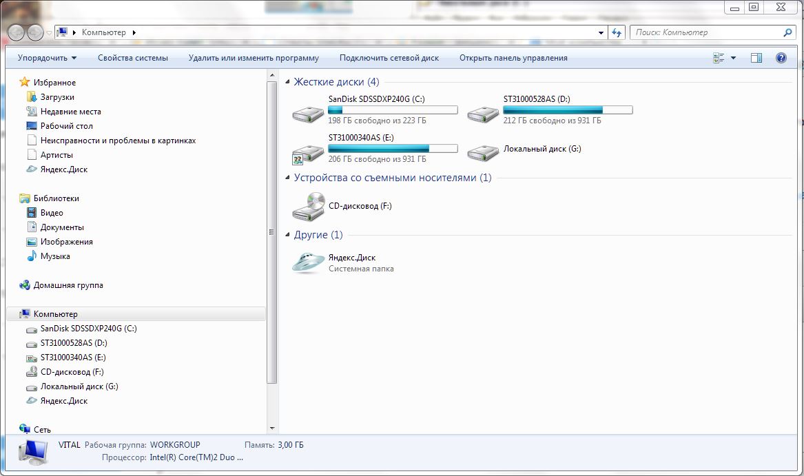This screenshot has width=804, height=476.
Task: Open the ST31000528AS (D:) drive icon
Action: point(482,113)
